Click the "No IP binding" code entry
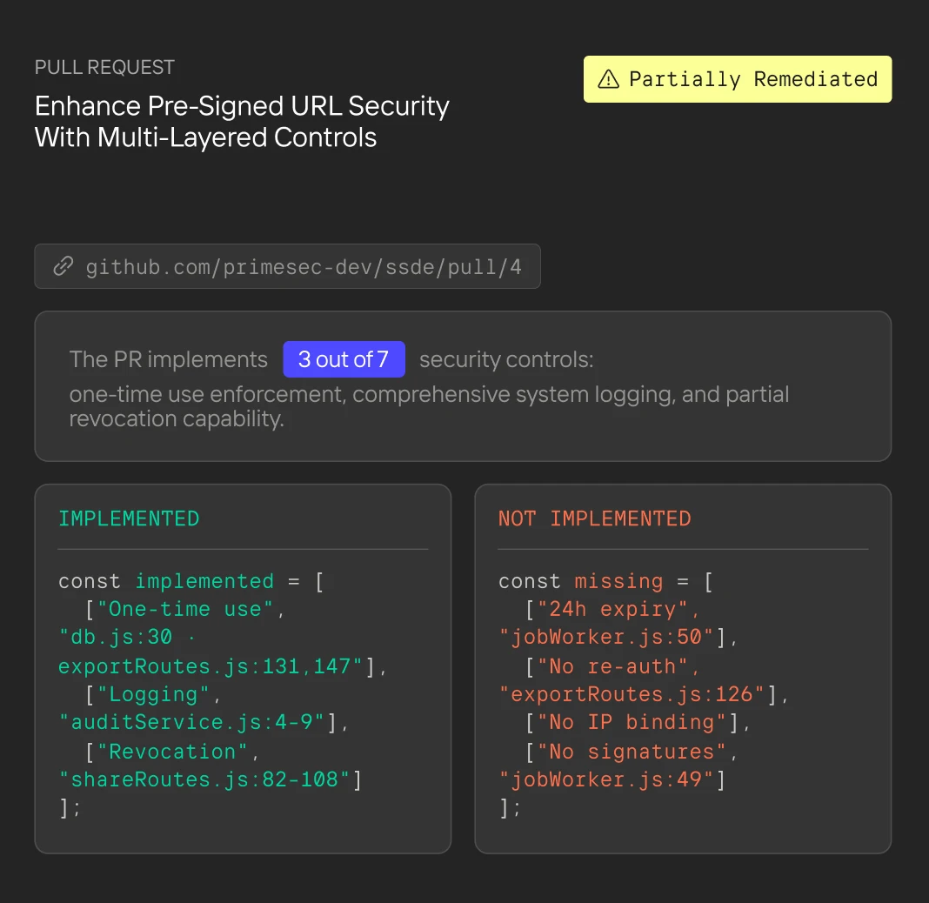Image resolution: width=929 pixels, height=903 pixels. [638, 722]
